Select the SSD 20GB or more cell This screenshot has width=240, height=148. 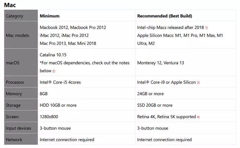(x=155, y=105)
